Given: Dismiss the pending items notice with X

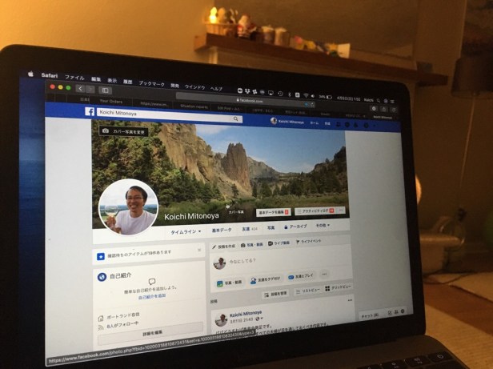Looking at the screenshot, I should [x=198, y=252].
